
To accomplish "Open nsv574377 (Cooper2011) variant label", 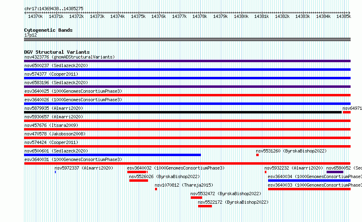I will [x=51, y=74].
